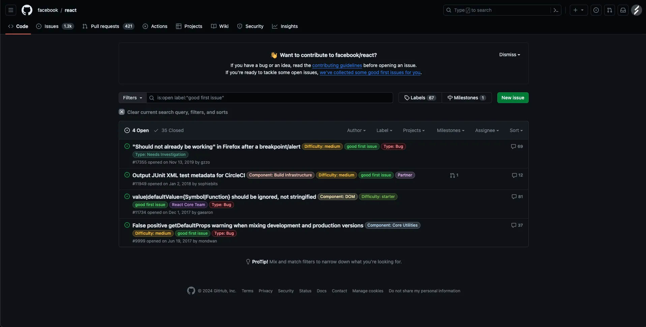646x327 pixels.
Task: Expand the Label filter dropdown
Action: [x=384, y=130]
